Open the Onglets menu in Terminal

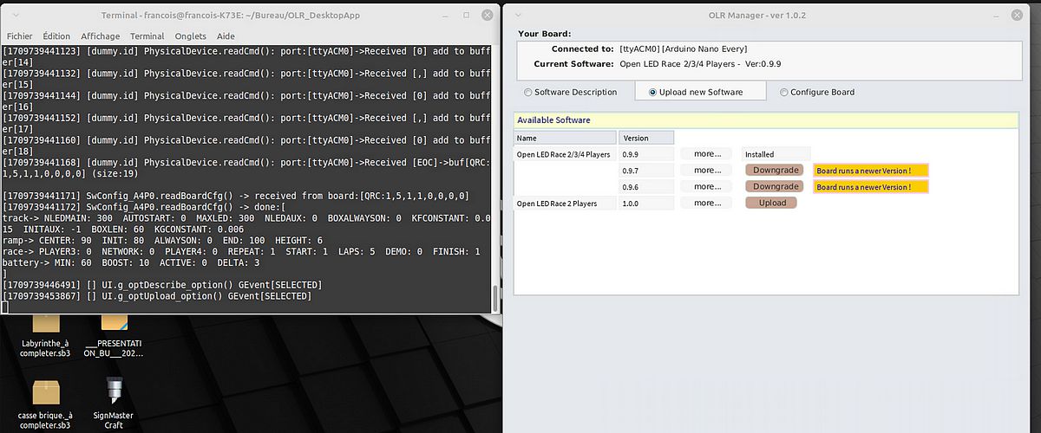[x=190, y=36]
